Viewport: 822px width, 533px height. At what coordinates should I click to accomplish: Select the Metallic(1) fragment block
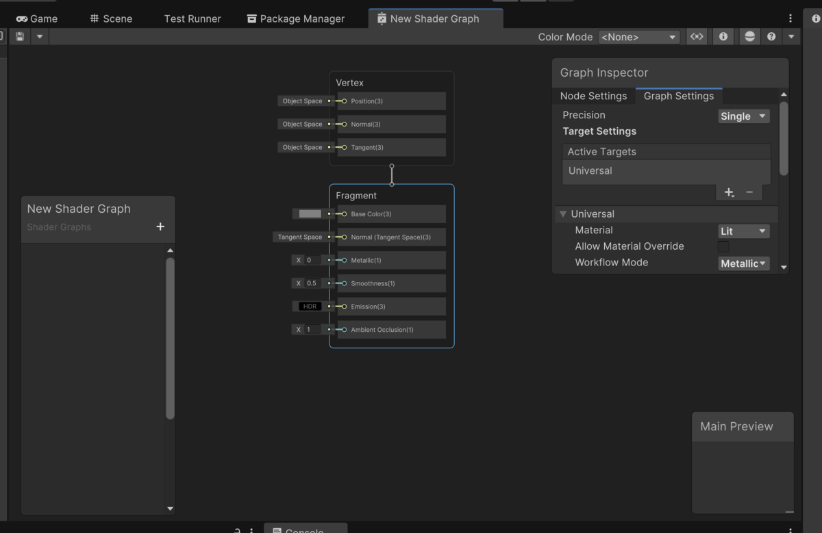tap(391, 261)
